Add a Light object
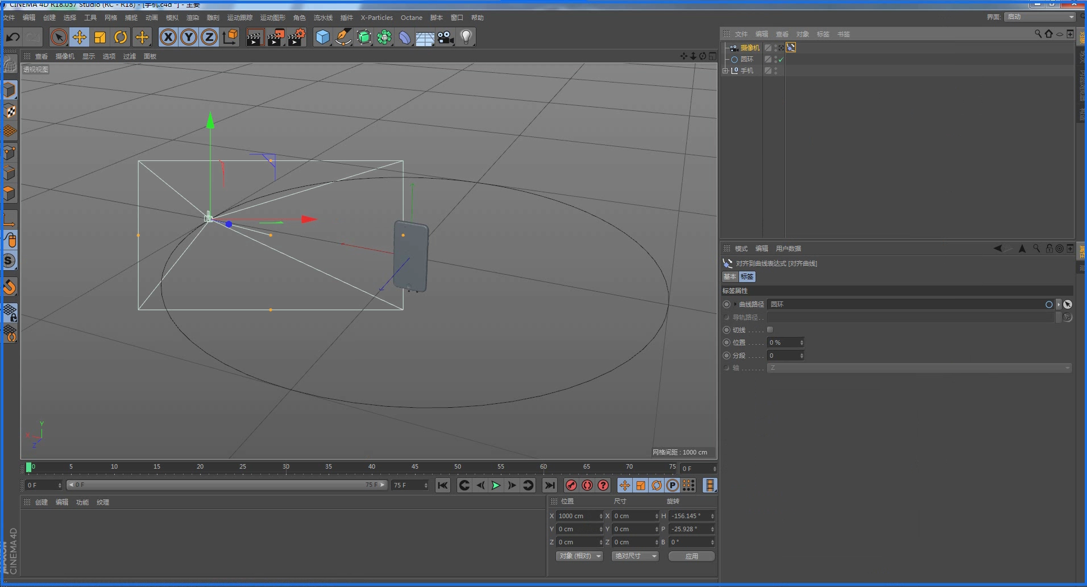Screen dimensions: 1087x587 tap(466, 38)
